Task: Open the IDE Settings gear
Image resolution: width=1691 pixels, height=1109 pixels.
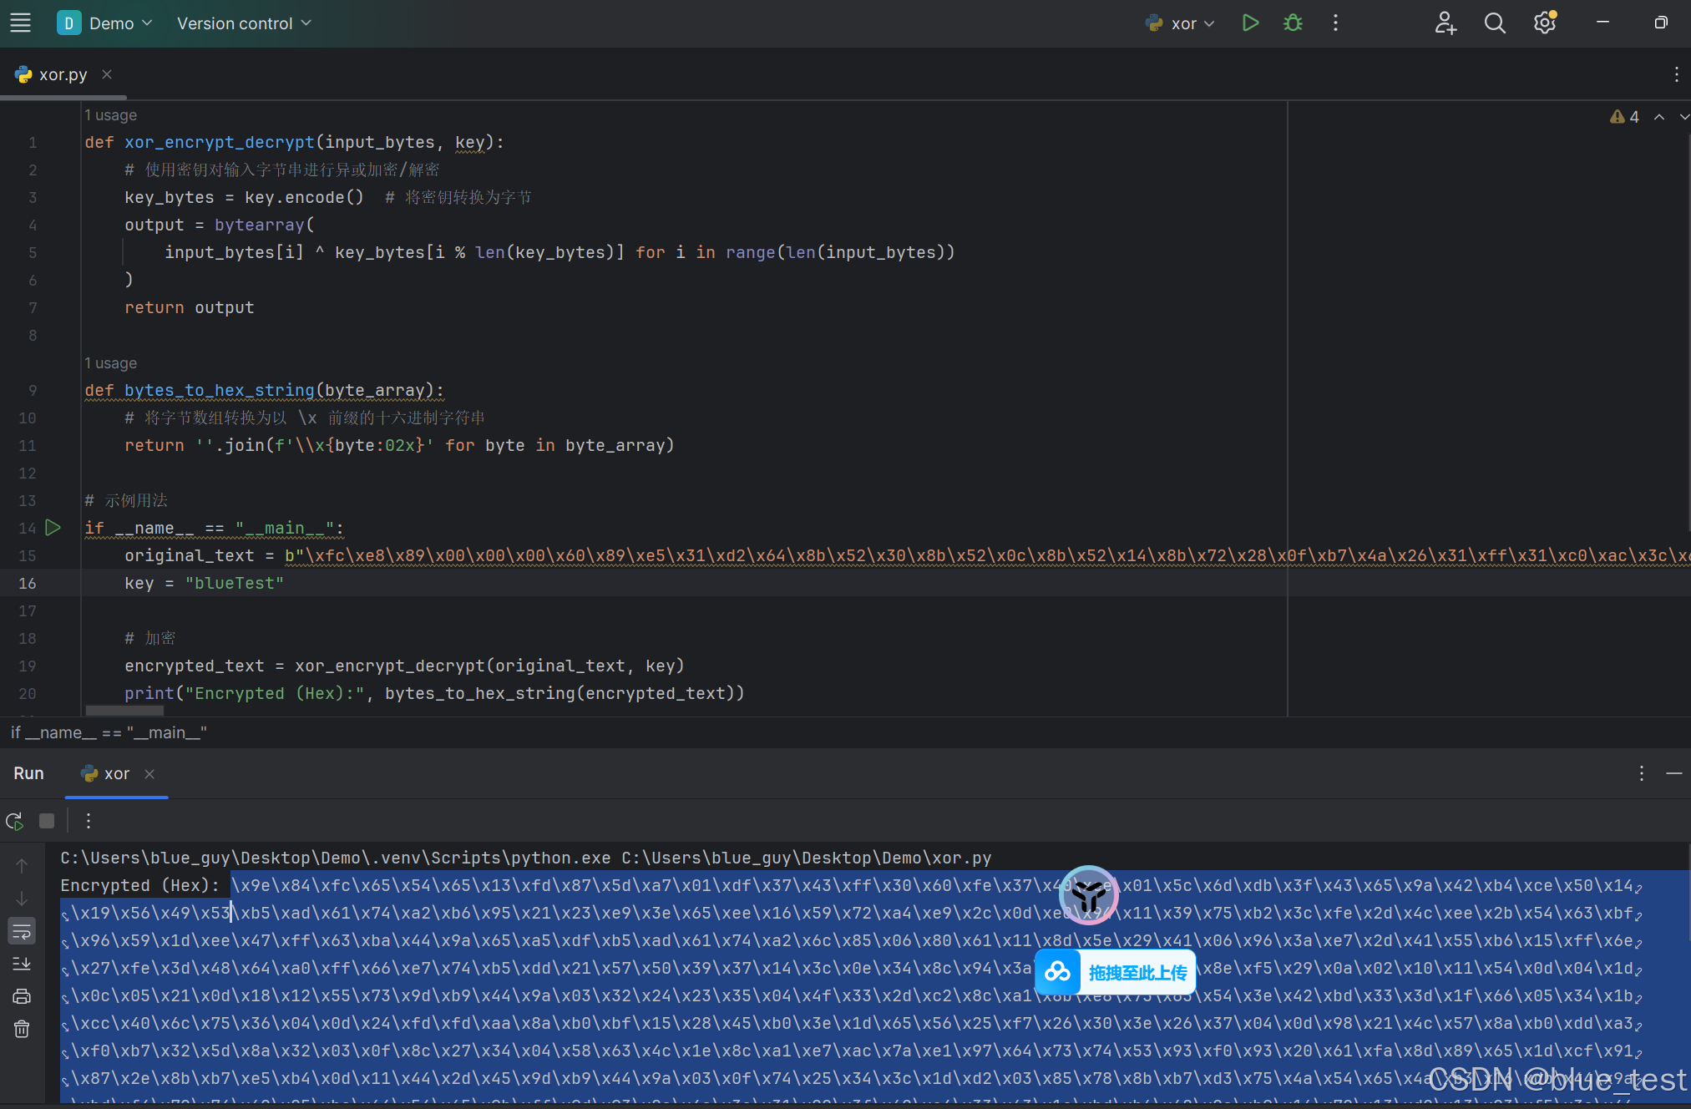Action: (1545, 23)
